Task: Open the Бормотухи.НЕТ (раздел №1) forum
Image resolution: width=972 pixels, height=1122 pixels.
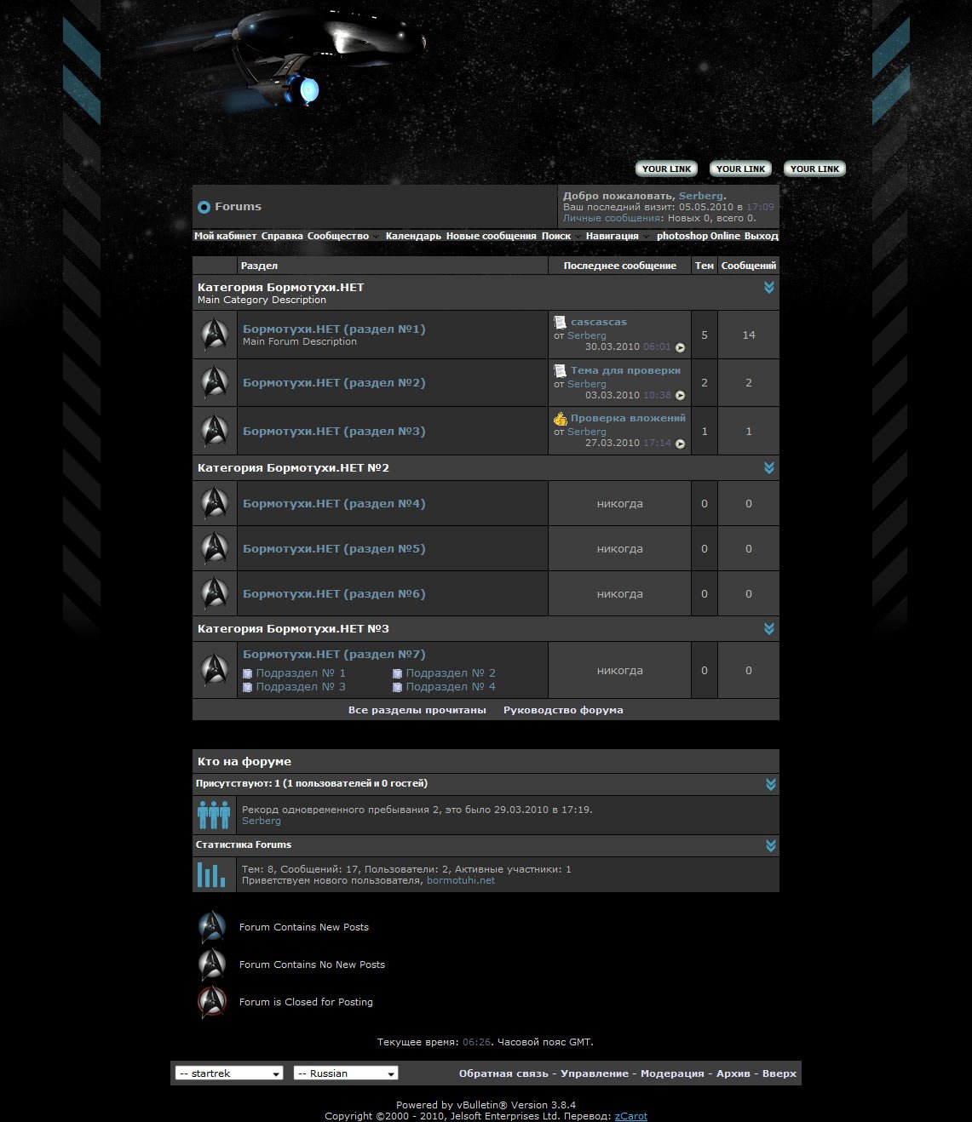Action: pyautogui.click(x=334, y=329)
